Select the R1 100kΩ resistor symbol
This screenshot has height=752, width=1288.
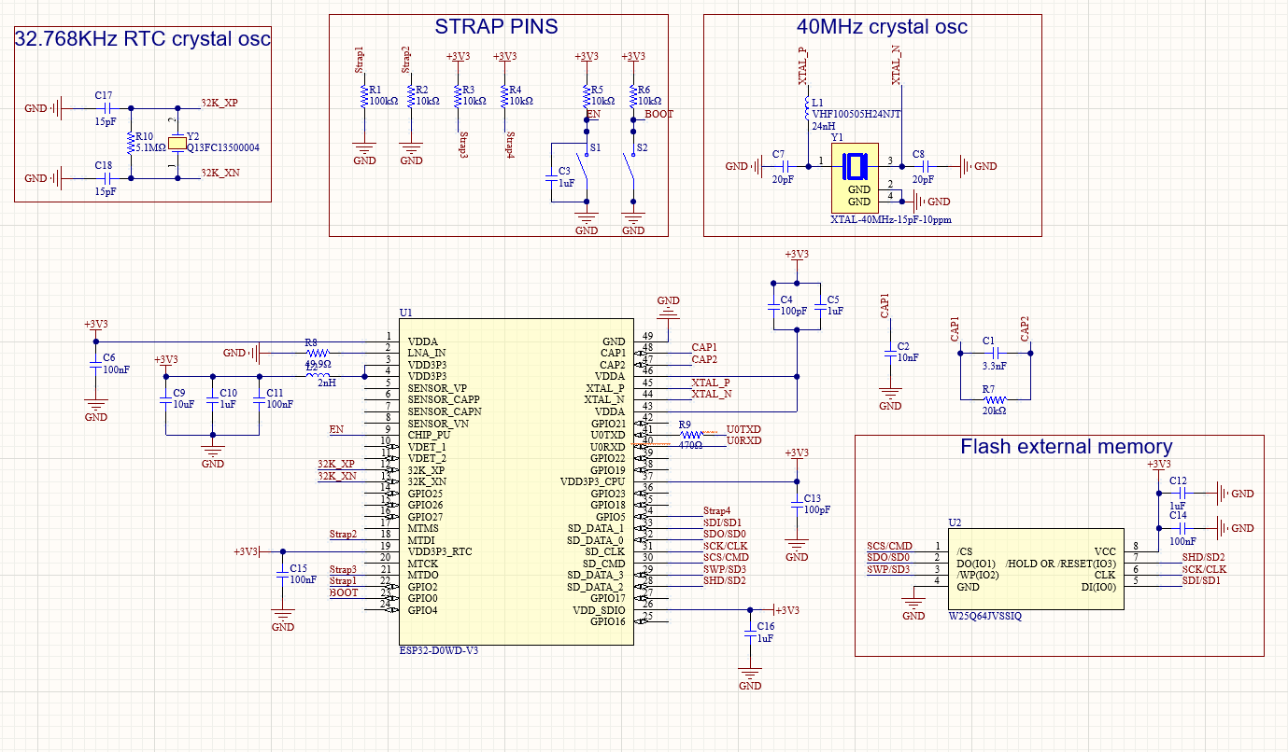(x=364, y=97)
